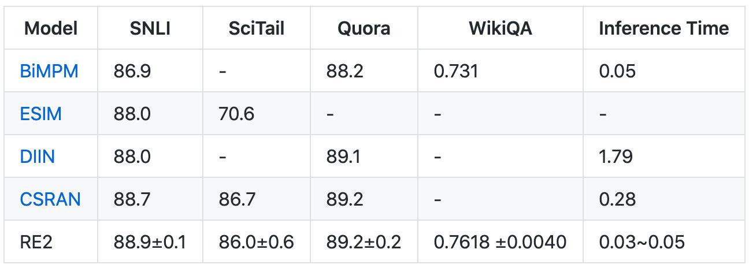This screenshot has width=749, height=268.
Task: Select the RE2 row label
Action: (36, 242)
